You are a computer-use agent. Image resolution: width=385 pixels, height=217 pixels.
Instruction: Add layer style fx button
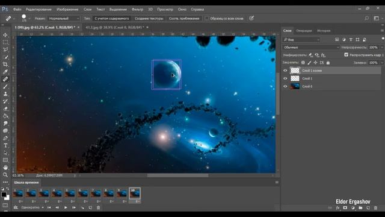[337, 208]
